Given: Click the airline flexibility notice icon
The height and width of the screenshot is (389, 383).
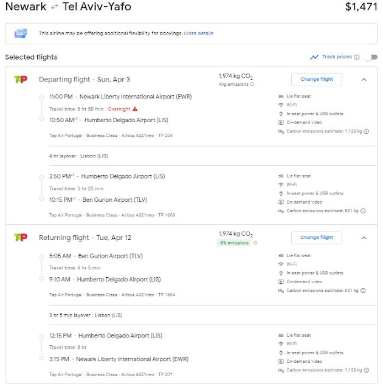Looking at the screenshot, I should [21, 33].
